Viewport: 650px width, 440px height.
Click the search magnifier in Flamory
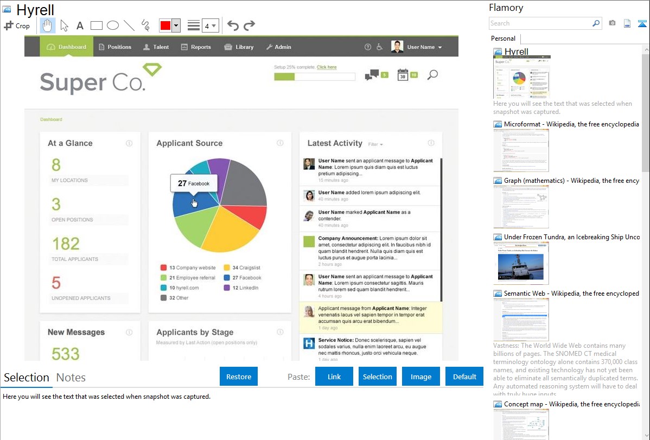point(596,23)
